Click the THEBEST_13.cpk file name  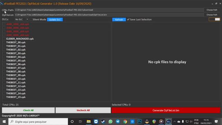tap(16, 90)
